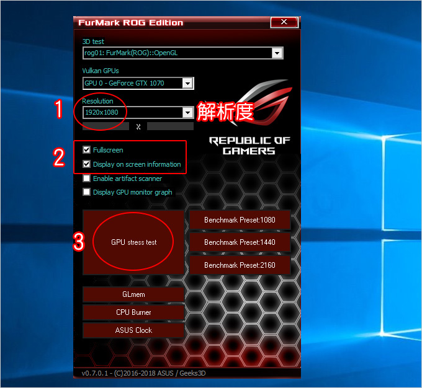Click the 3D test label
Screen dimensions: 422x388
click(93, 42)
